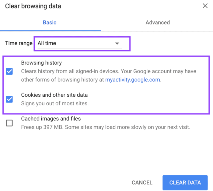
Task: Click the Cookies and other site data label
Action: [54, 95]
